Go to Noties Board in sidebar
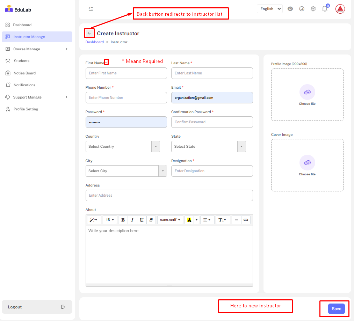The image size is (354, 321). point(24,73)
